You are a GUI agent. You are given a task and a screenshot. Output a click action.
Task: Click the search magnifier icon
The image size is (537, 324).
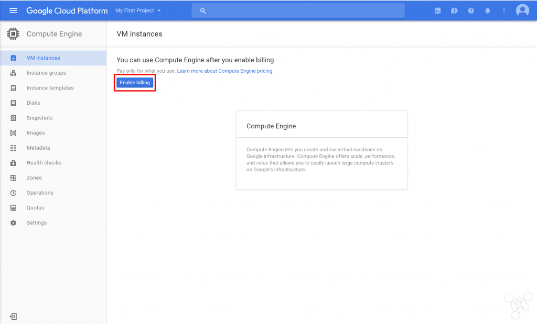[x=203, y=11]
